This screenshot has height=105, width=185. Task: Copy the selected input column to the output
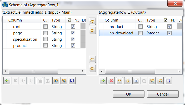coord(92,22)
